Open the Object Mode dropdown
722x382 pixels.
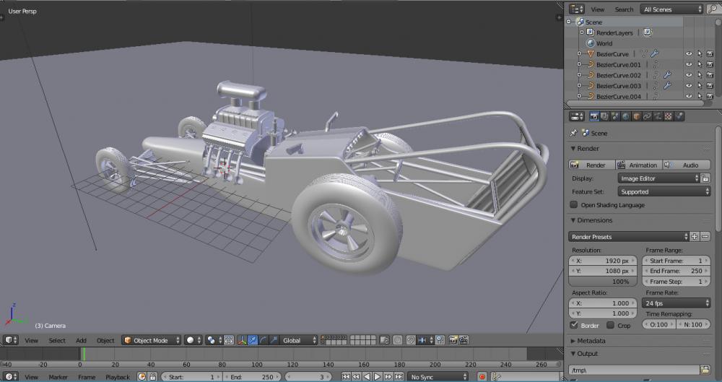click(151, 340)
